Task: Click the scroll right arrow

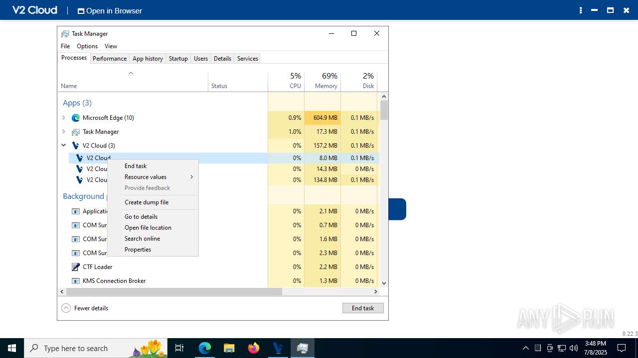Action: (x=376, y=291)
